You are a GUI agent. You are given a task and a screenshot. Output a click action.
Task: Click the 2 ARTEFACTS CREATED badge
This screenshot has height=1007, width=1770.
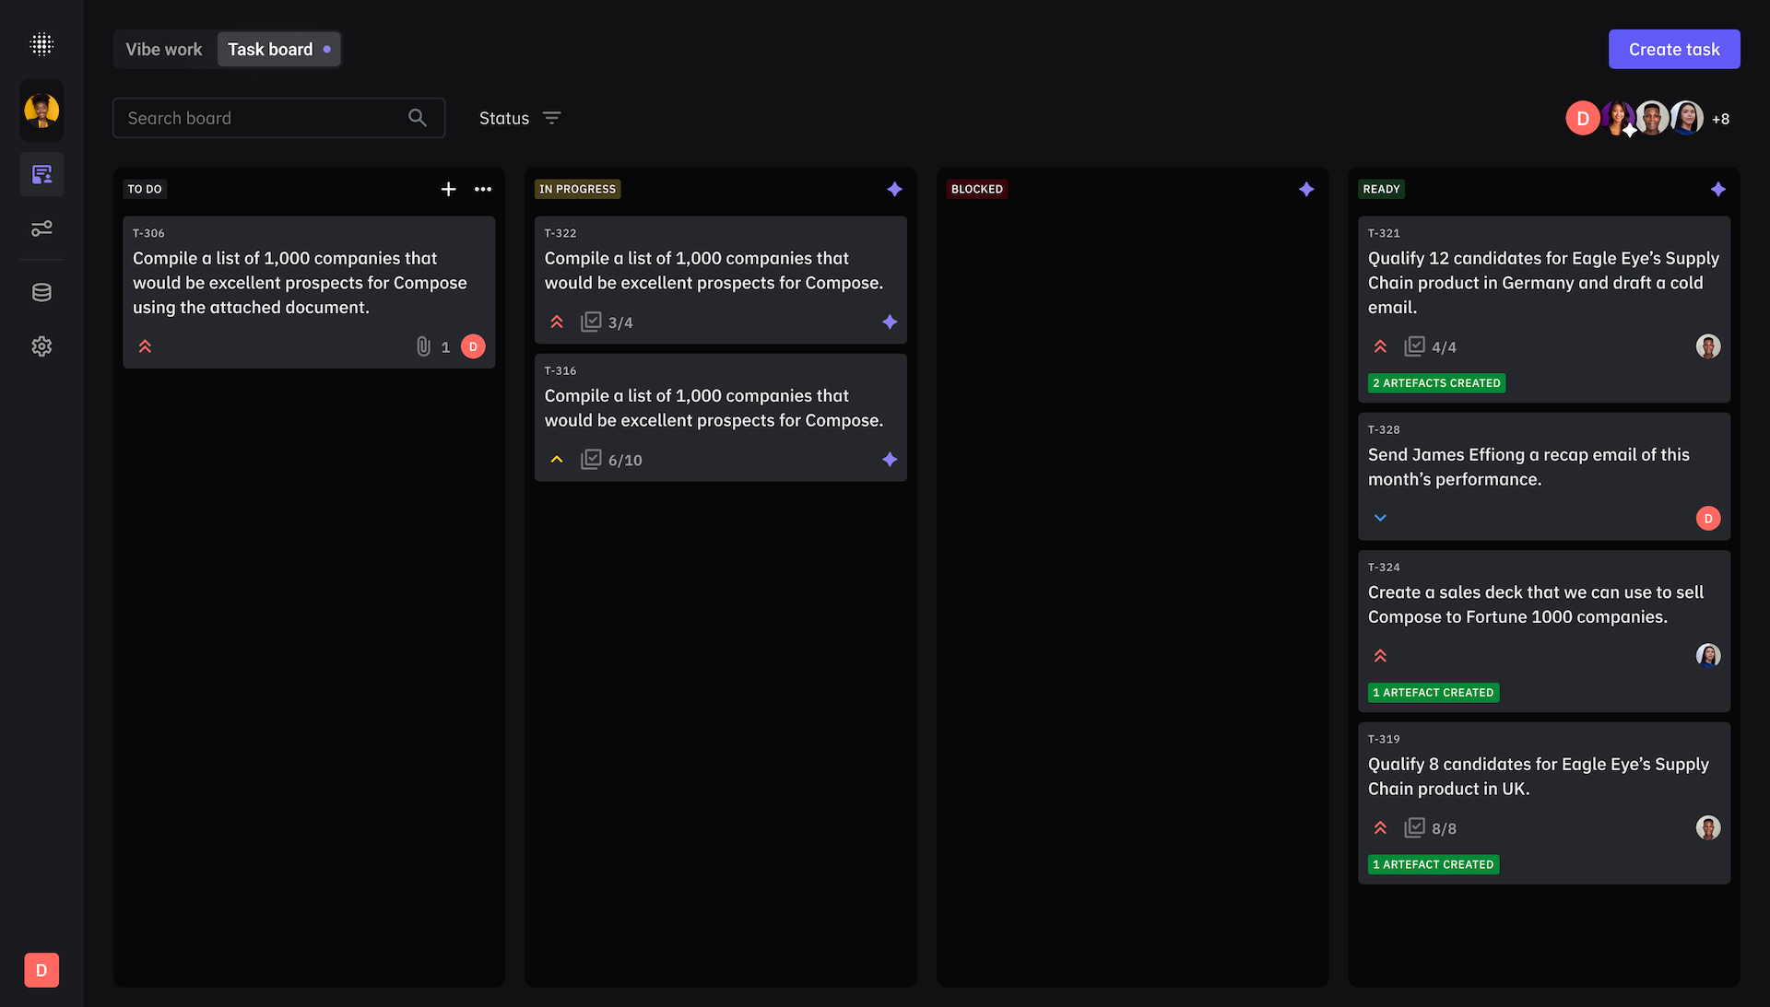pyautogui.click(x=1436, y=383)
